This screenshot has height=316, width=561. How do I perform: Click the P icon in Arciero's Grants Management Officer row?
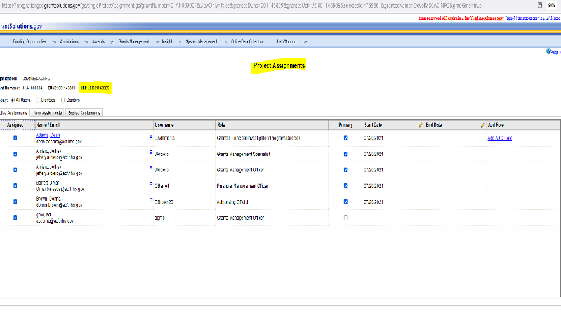(151, 169)
